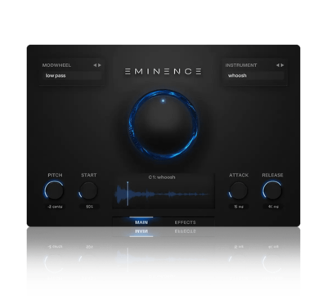Click the attack ms value field
Image resolution: width=327 pixels, height=296 pixels.
[239, 207]
